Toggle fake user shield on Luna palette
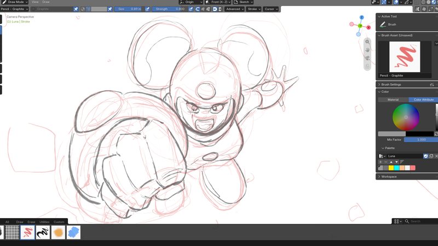 pyautogui.click(x=426, y=156)
